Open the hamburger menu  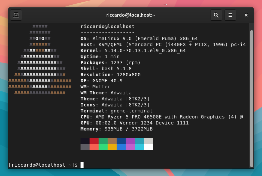coord(230,15)
